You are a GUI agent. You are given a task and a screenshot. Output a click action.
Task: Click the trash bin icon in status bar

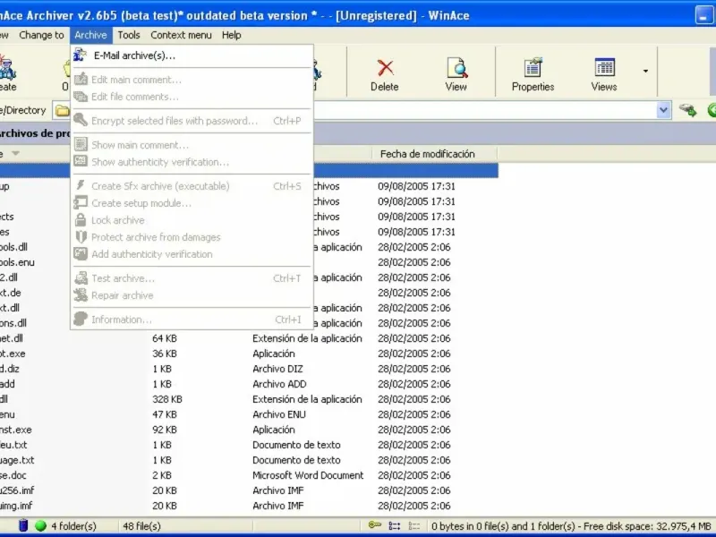23,526
